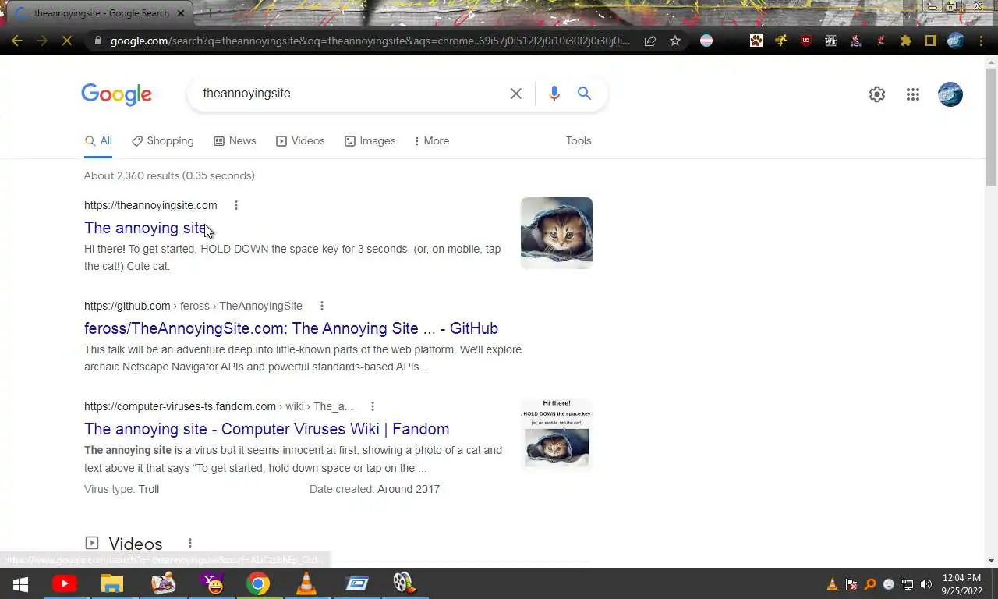Click the https://theannoyingsite.com URL text
998x599 pixels.
(150, 205)
